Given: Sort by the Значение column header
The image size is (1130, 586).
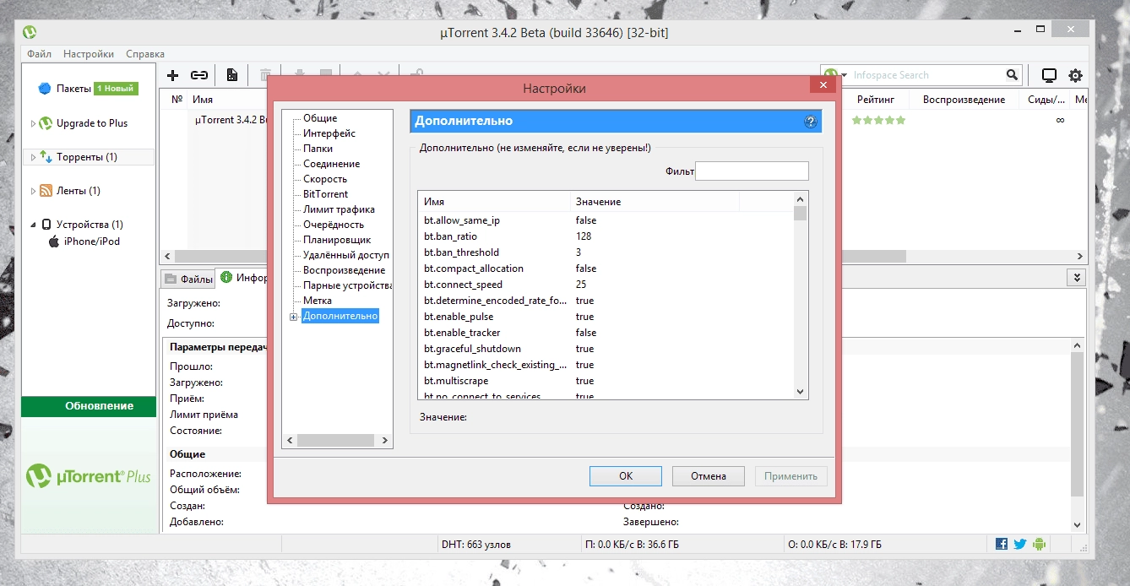Looking at the screenshot, I should click(655, 202).
